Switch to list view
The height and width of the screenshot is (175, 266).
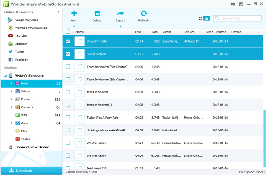coord(207,18)
